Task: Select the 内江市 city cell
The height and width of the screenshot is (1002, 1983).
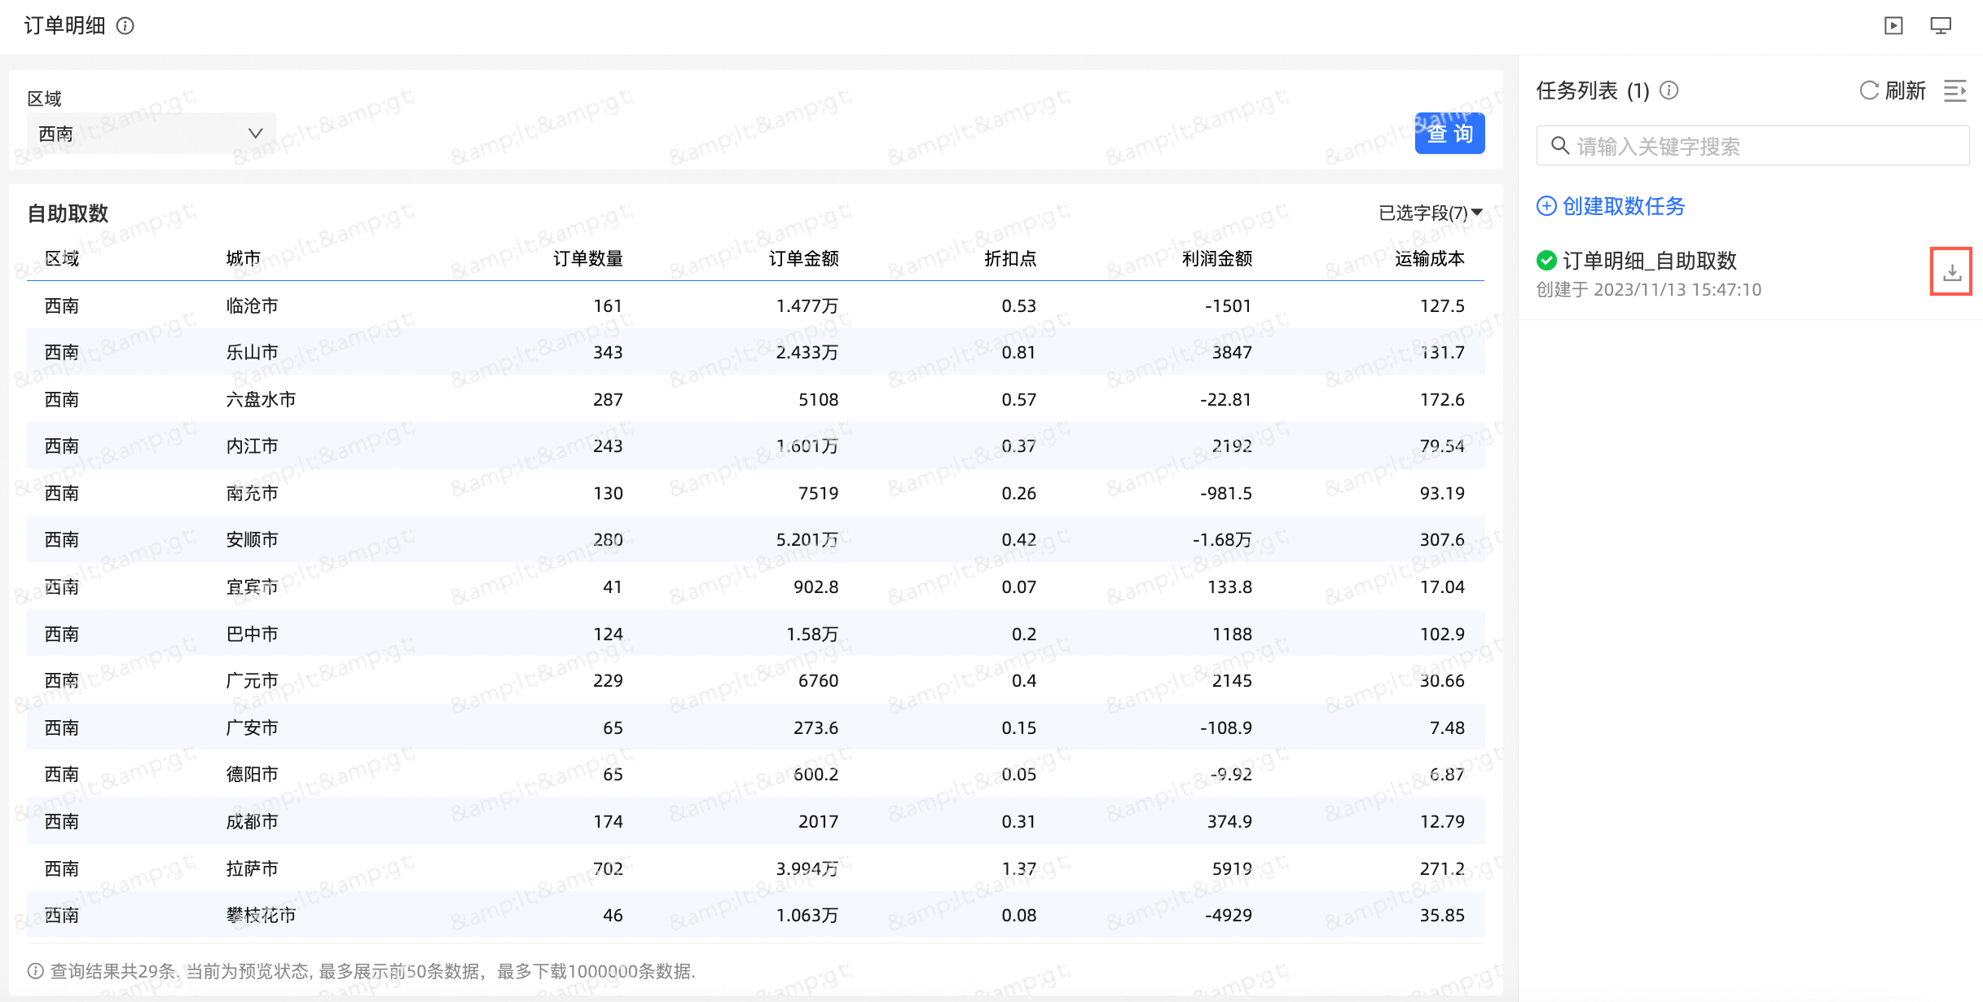Action: pyautogui.click(x=253, y=446)
